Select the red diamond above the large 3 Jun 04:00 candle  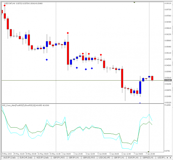tap(68, 33)
